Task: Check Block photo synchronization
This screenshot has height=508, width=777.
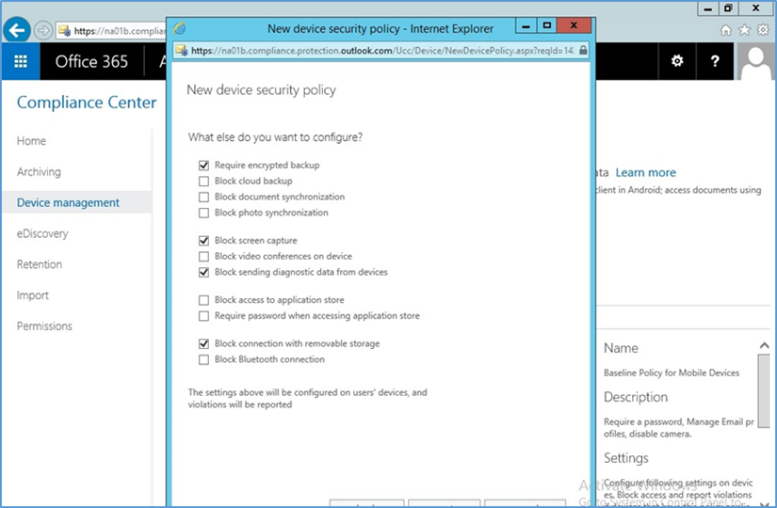Action: tap(203, 213)
